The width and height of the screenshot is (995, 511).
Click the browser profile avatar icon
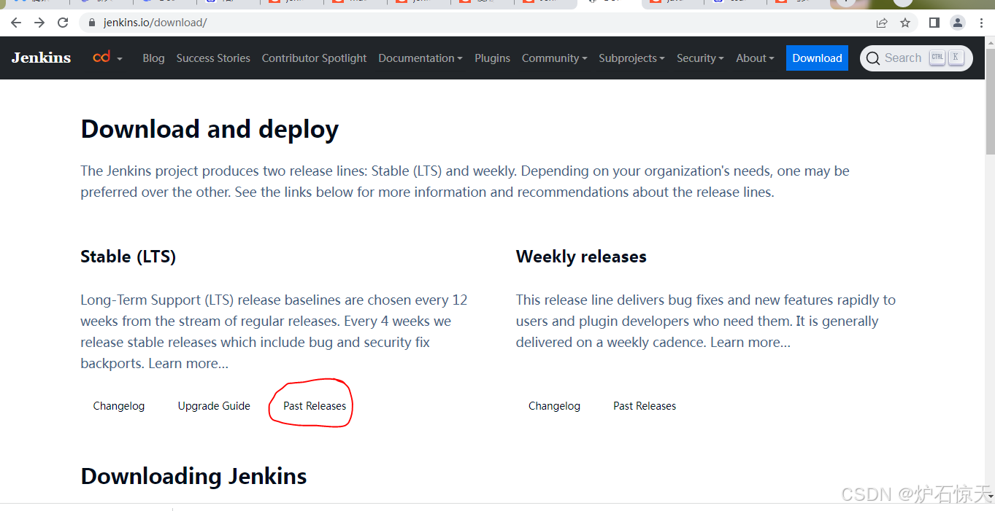958,23
